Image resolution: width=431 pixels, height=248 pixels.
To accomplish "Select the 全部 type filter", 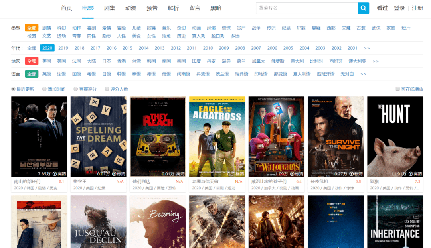I will [32, 28].
